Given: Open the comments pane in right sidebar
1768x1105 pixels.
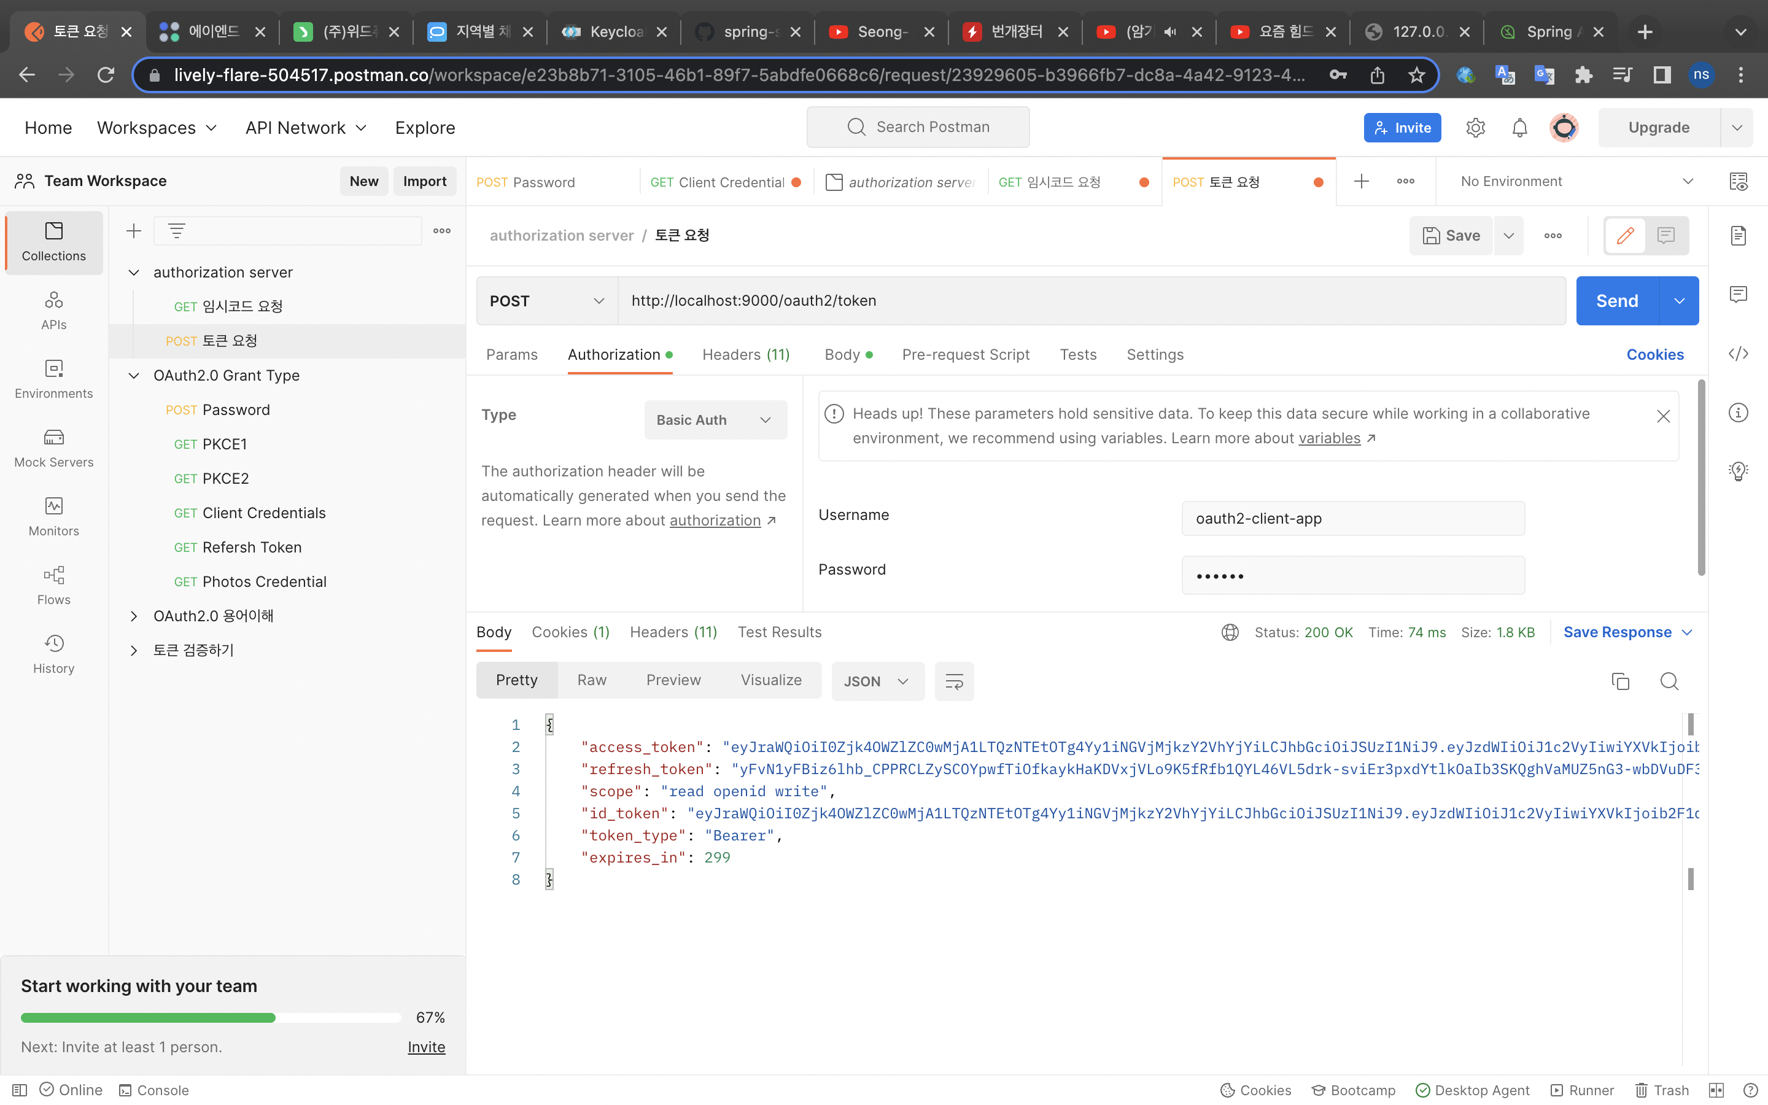Looking at the screenshot, I should point(1738,295).
